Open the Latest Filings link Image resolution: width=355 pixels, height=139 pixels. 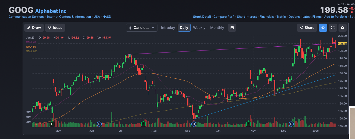coord(312,17)
